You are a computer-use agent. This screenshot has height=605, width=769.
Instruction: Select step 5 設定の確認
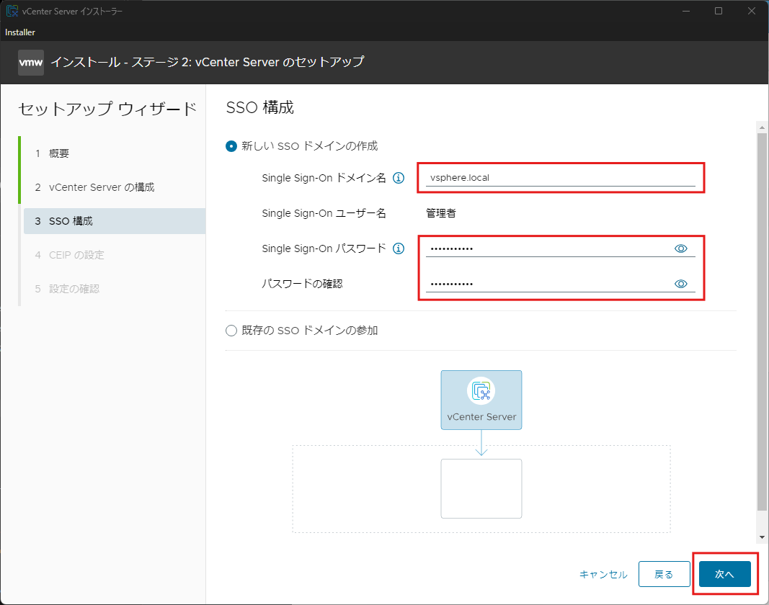(115, 289)
